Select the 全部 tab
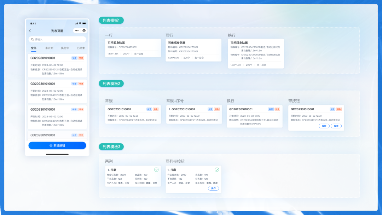The height and width of the screenshot is (215, 382). point(34,48)
